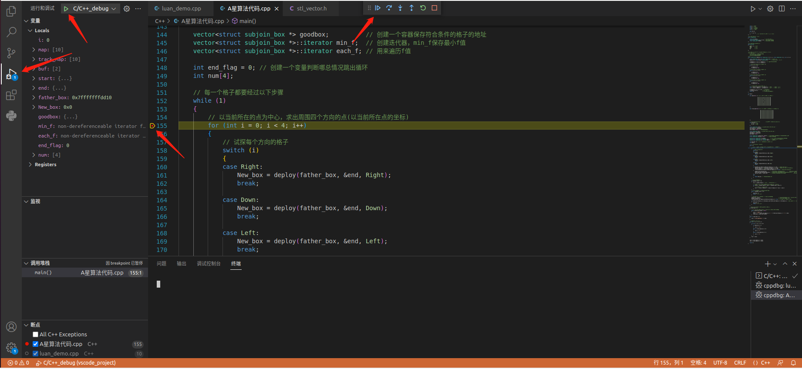Step out in debug toolbar
The height and width of the screenshot is (369, 802).
point(411,8)
